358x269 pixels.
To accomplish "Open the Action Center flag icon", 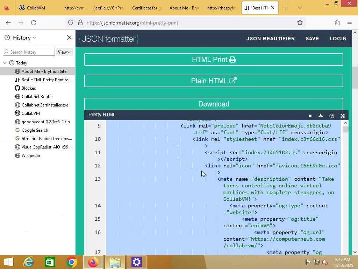I will pyautogui.click(x=308, y=262).
